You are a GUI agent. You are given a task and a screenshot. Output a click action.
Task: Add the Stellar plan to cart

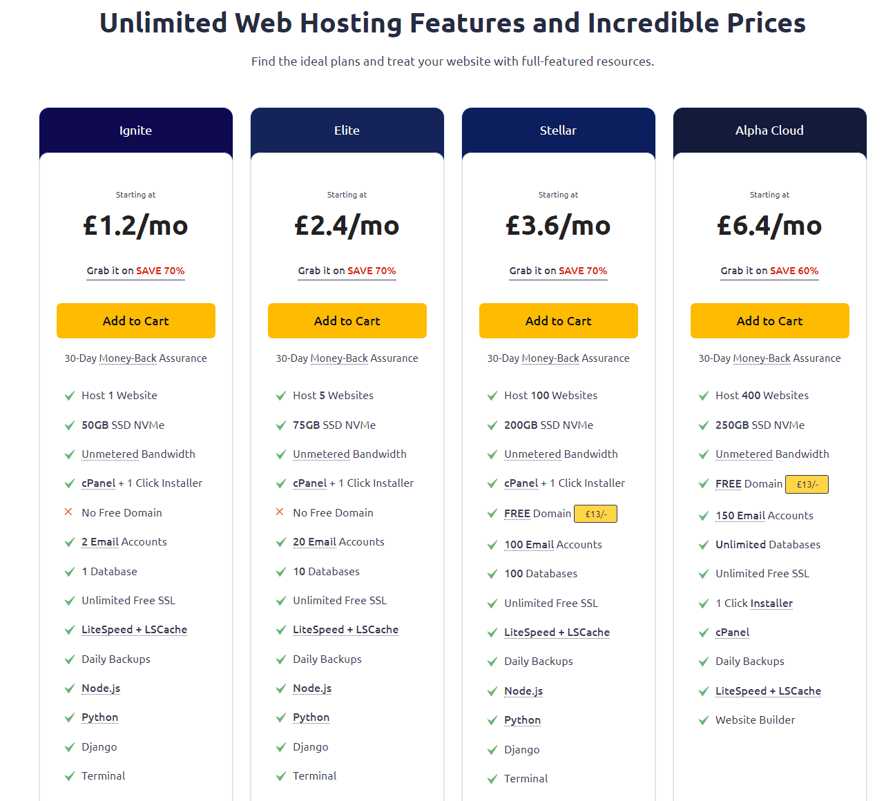click(559, 321)
